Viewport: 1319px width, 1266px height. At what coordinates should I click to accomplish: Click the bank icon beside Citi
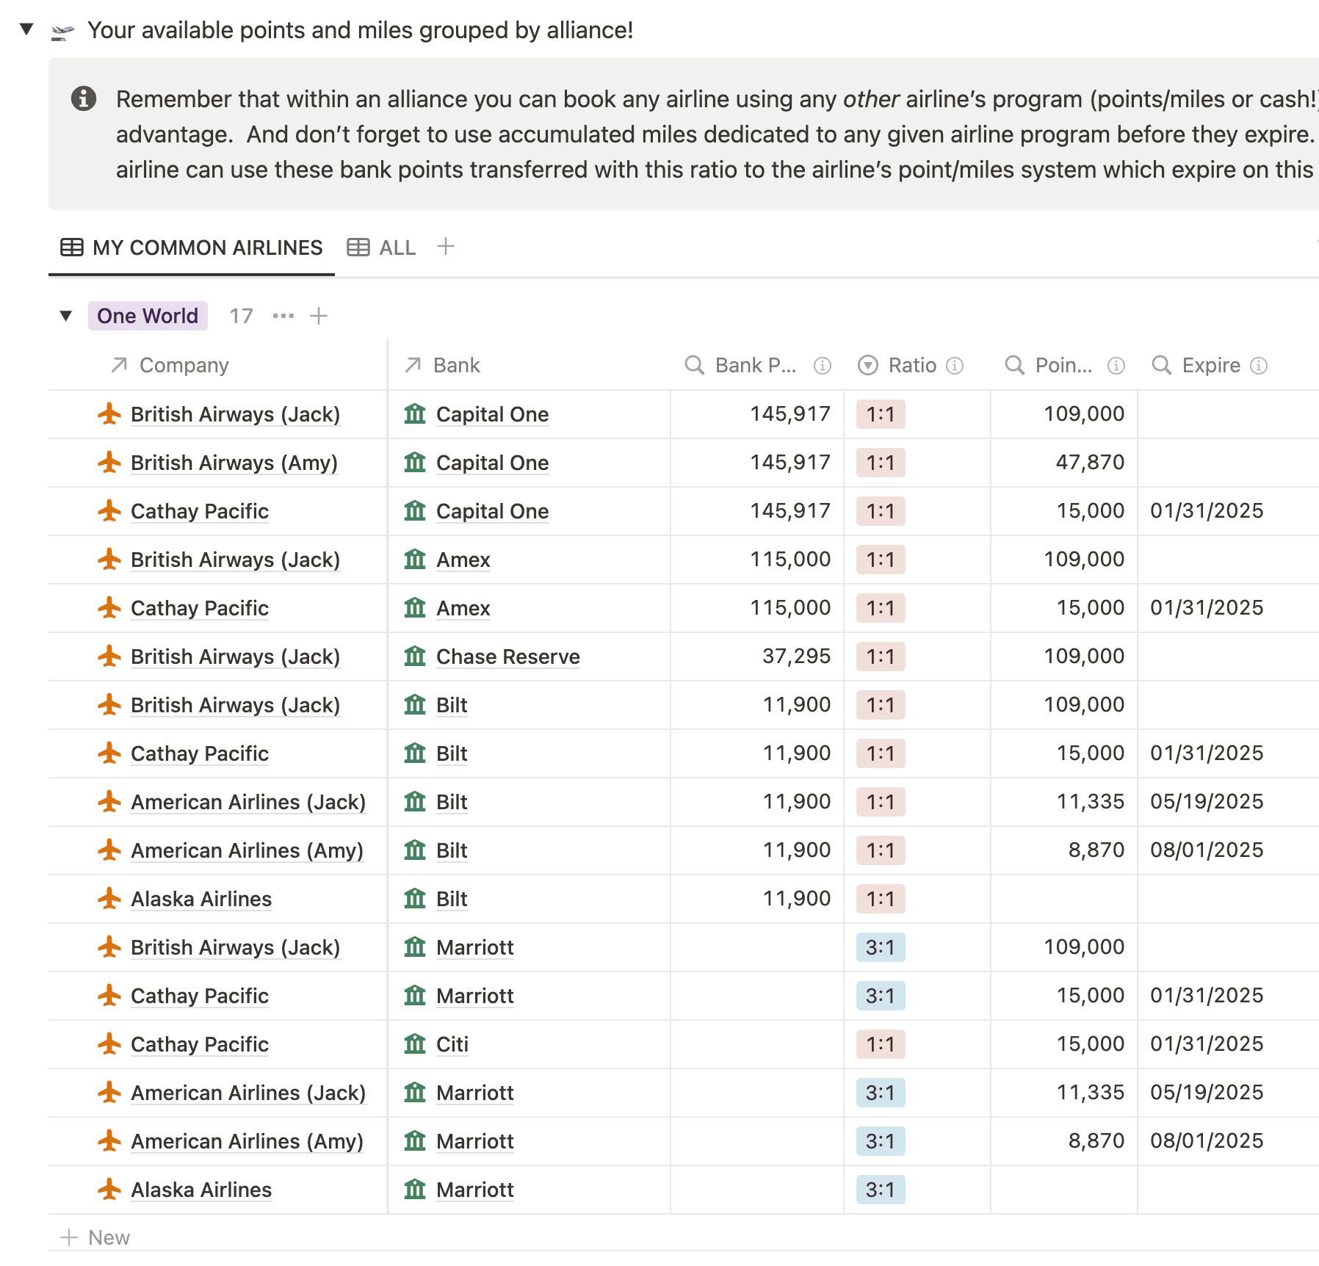coord(415,1044)
